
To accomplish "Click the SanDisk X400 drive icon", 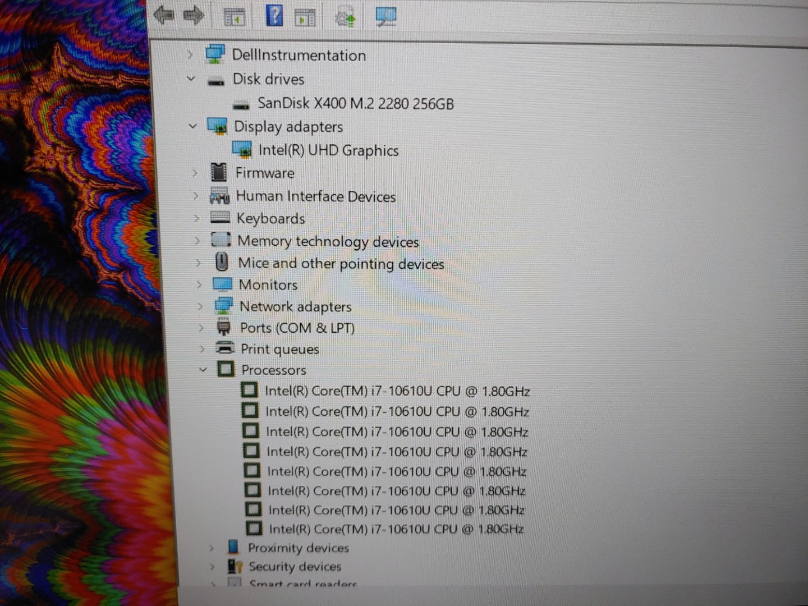I will tap(241, 105).
